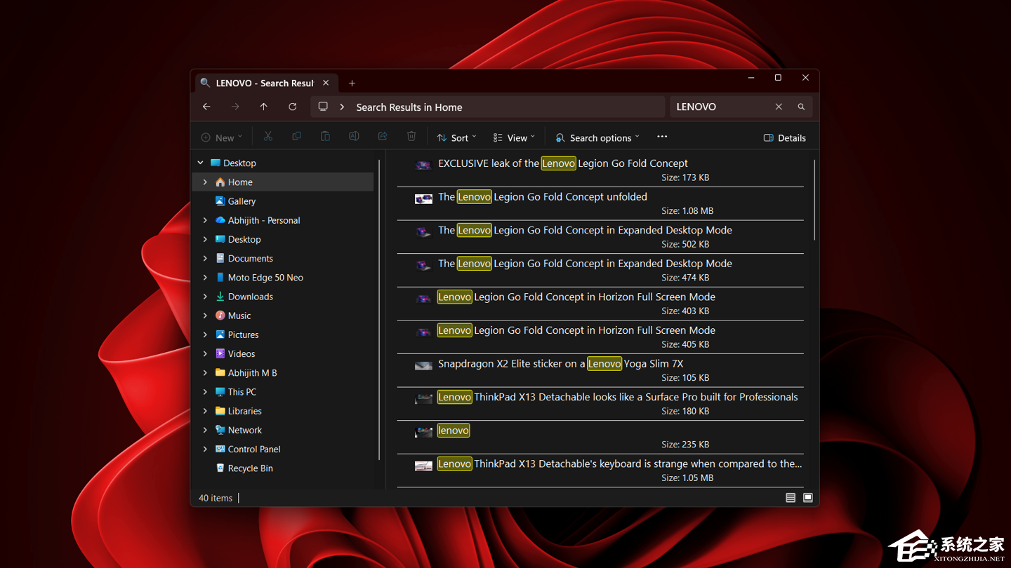
Task: Select Expanded Desktop Mode file sized 502 KB
Action: coord(600,237)
